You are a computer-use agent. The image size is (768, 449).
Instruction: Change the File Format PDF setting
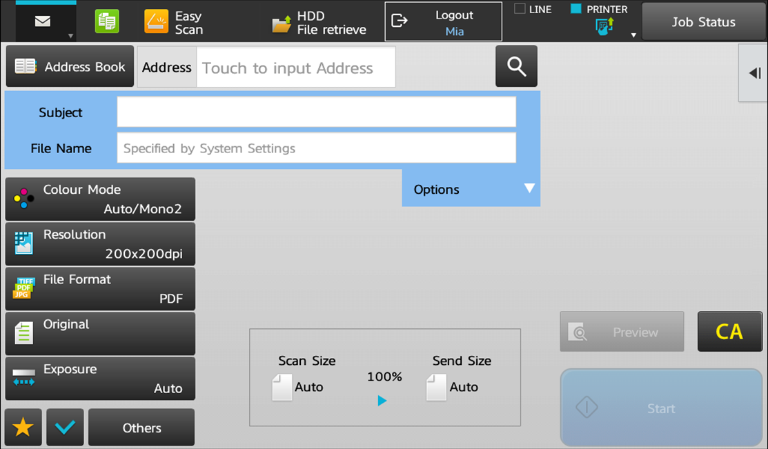pos(100,289)
